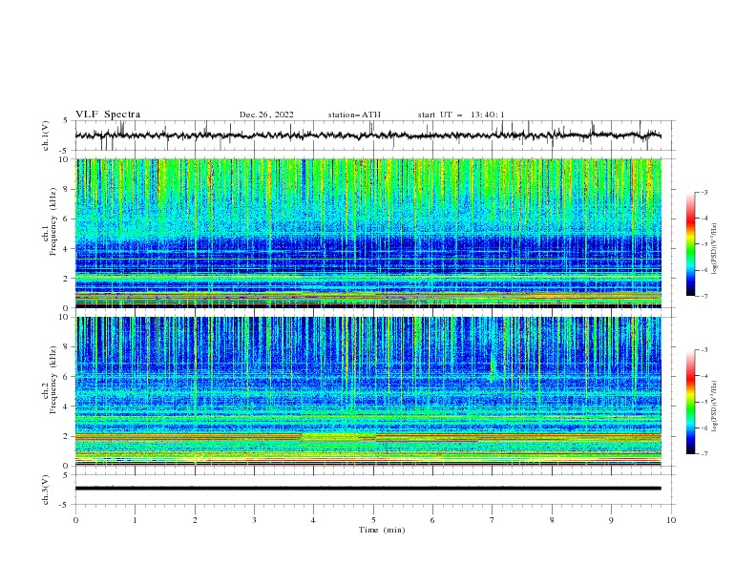Click the "Time (min)" x-axis label
Image resolution: width=756 pixels, height=584 pixels.
[382, 530]
